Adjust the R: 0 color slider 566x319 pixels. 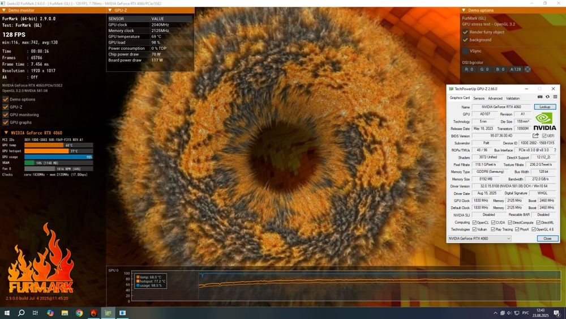(x=469, y=69)
